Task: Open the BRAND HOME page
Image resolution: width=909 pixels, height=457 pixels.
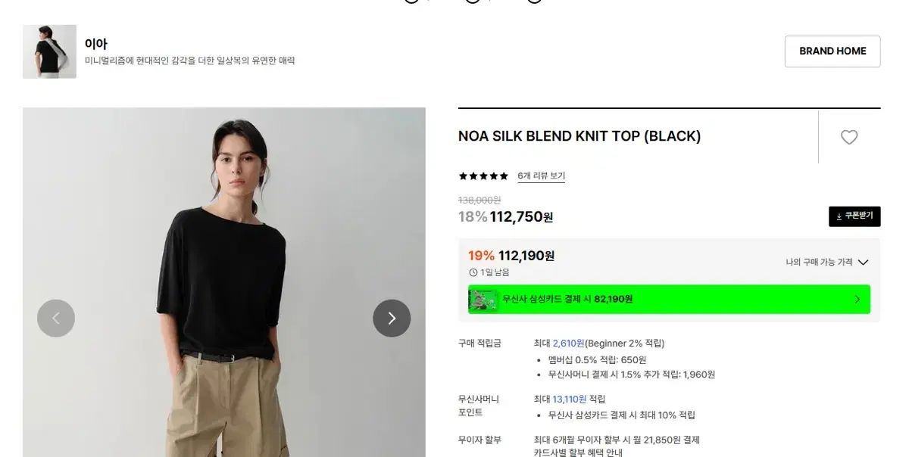Action: pos(832,51)
